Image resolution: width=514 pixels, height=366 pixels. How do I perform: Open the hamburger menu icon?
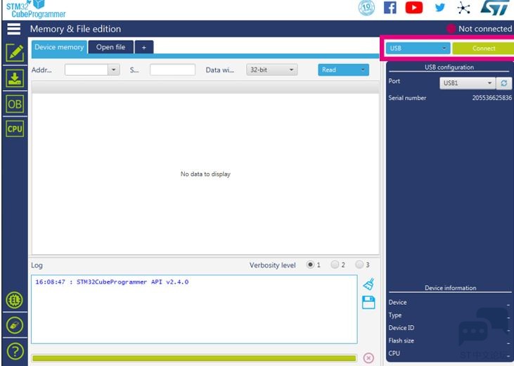14,30
